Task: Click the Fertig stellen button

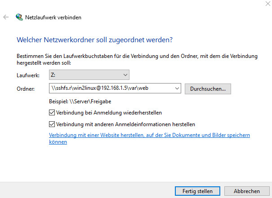Action: click(x=197, y=191)
